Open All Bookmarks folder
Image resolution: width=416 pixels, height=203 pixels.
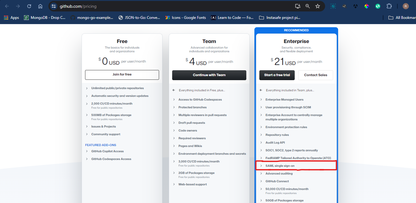tap(402, 18)
